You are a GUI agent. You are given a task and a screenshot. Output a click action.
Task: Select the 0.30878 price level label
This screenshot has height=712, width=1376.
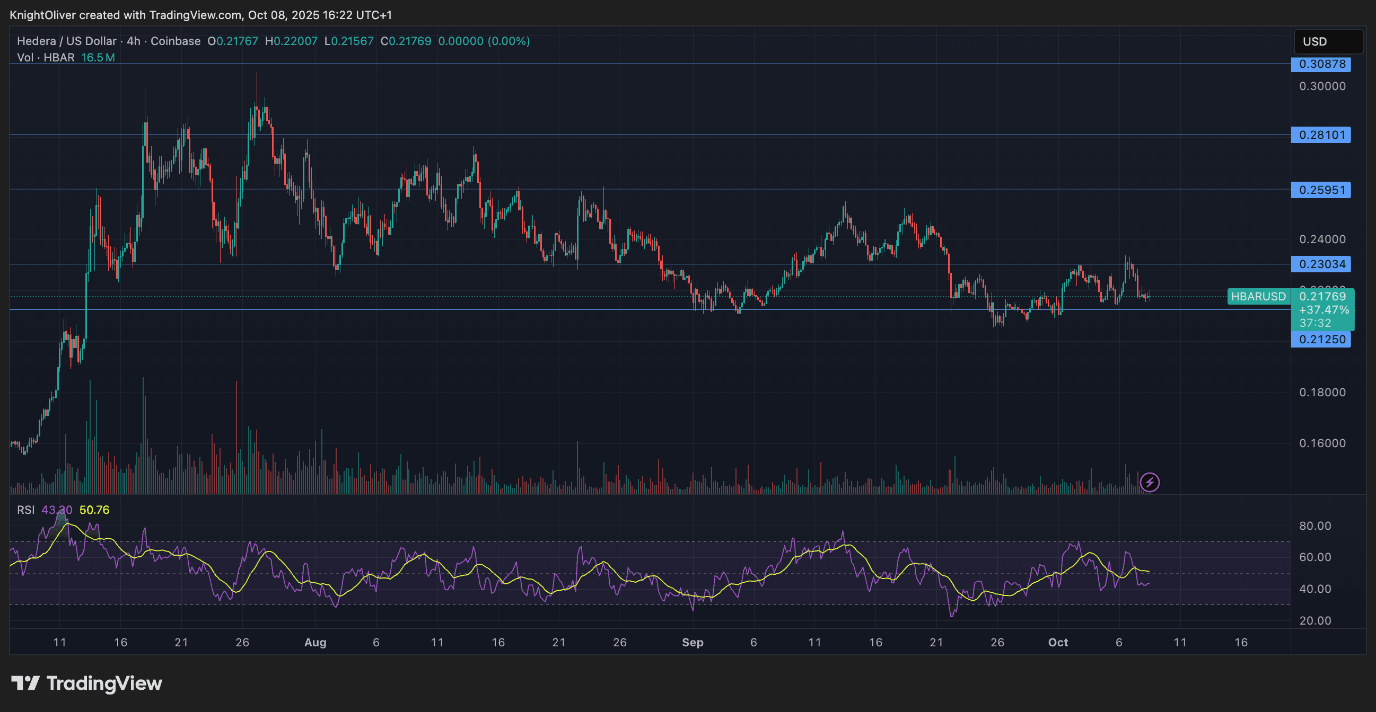[x=1321, y=64]
